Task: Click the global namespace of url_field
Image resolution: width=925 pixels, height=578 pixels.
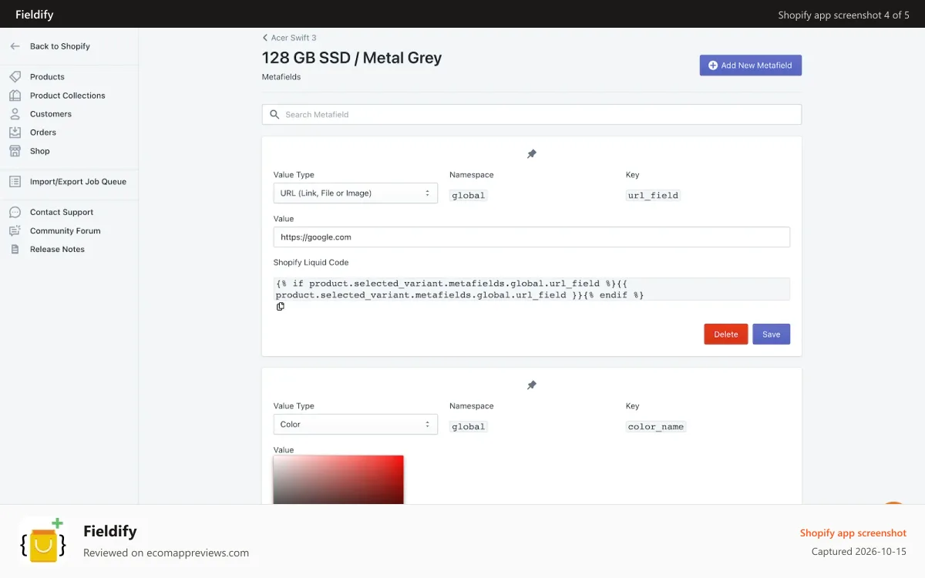Action: (468, 195)
